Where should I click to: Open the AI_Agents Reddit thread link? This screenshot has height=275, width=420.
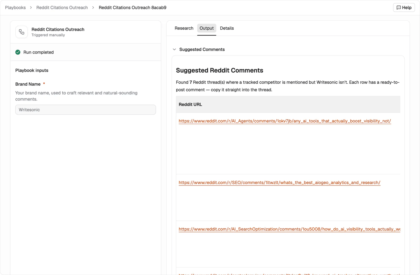[x=285, y=121]
